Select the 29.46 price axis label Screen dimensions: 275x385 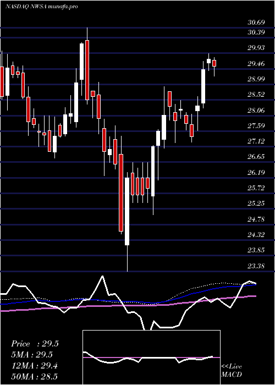[x=256, y=64]
